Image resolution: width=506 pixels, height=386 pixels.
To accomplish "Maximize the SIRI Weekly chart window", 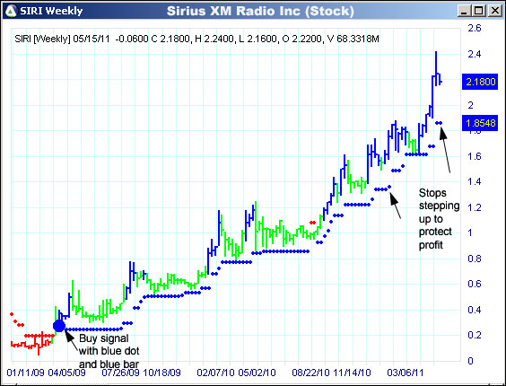I will tap(479, 12).
